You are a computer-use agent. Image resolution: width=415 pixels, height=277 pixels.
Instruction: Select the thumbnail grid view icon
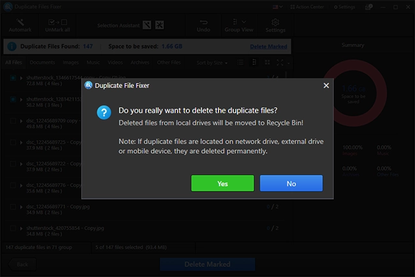click(268, 63)
